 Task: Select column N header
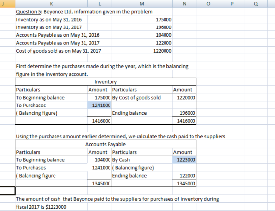coord(184,4)
